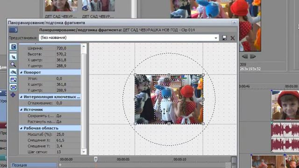Click the center point of the crop frame
The width and height of the screenshot is (299, 168).
169,99
